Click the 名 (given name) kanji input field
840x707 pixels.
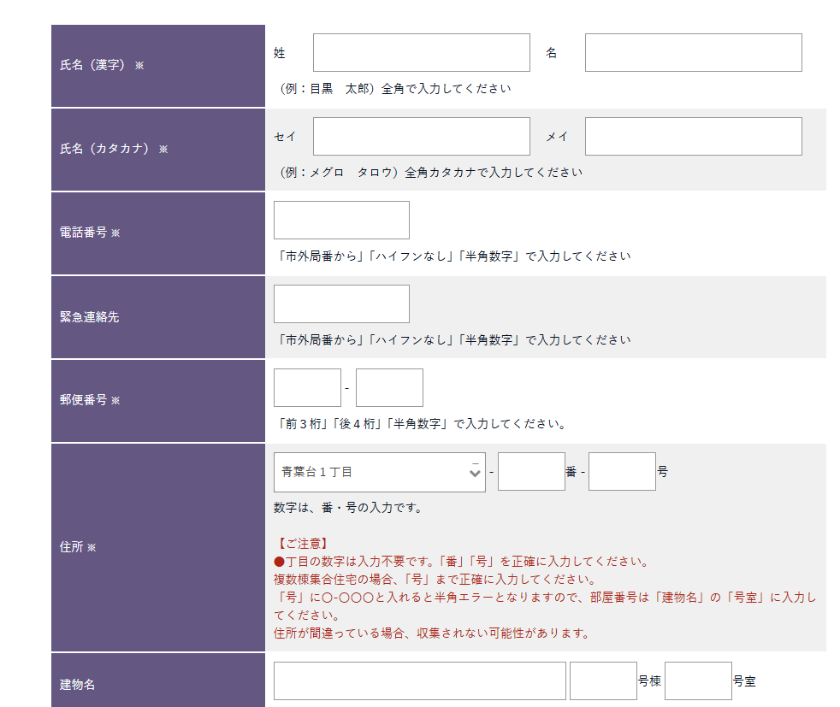tap(693, 53)
